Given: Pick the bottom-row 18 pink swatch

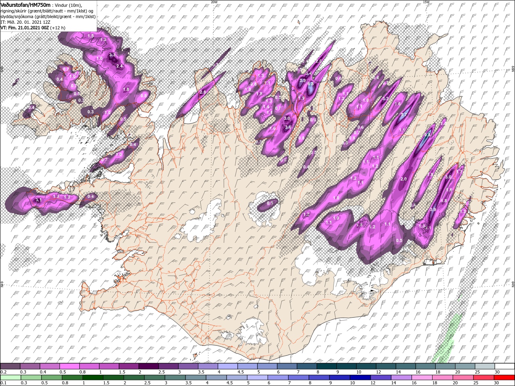Looking at the screenshot, I should [x=443, y=377].
